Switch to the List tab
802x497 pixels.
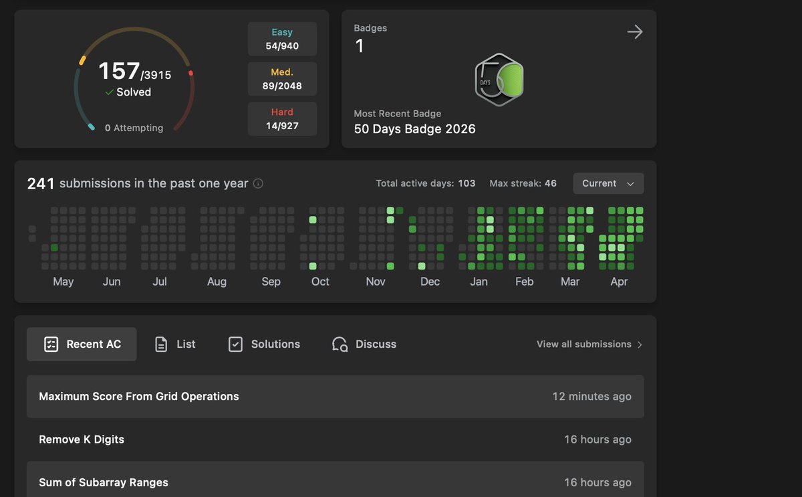point(175,344)
